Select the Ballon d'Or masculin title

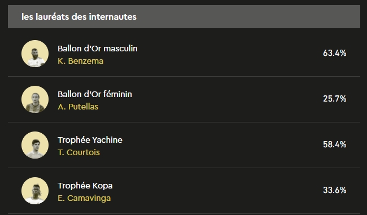tap(98, 49)
